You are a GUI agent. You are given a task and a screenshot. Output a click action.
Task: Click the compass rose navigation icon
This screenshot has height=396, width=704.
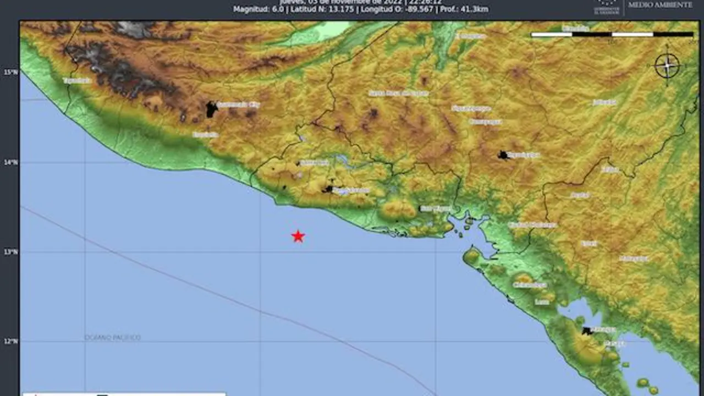click(667, 65)
